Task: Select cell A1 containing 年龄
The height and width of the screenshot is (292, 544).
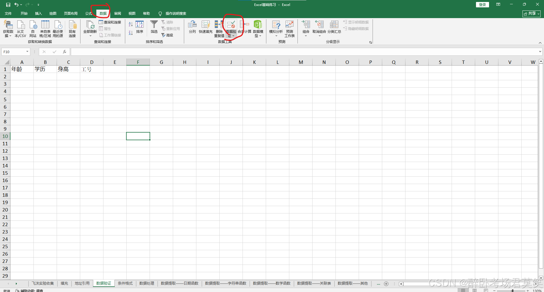Action: 22,69
